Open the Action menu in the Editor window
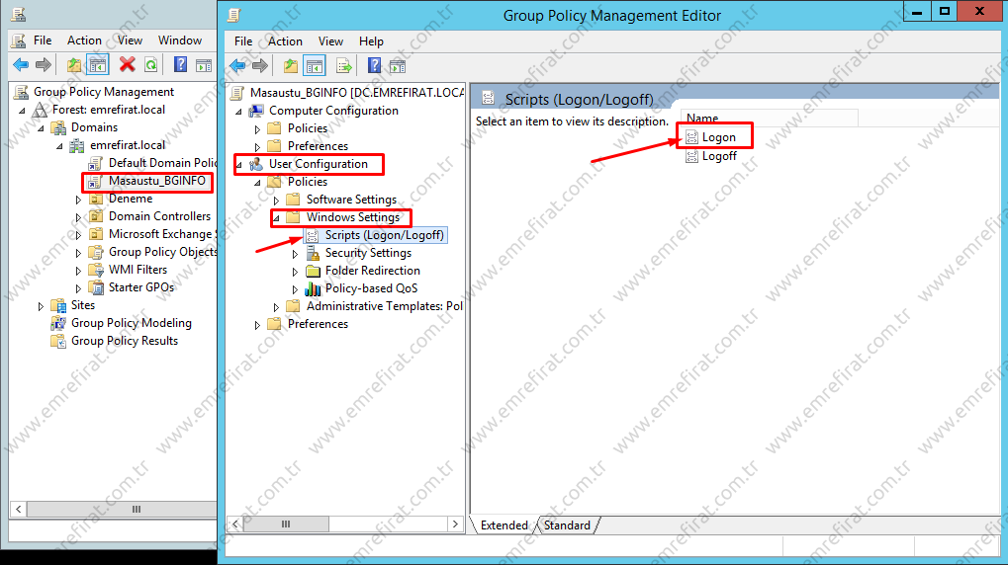 (x=285, y=40)
